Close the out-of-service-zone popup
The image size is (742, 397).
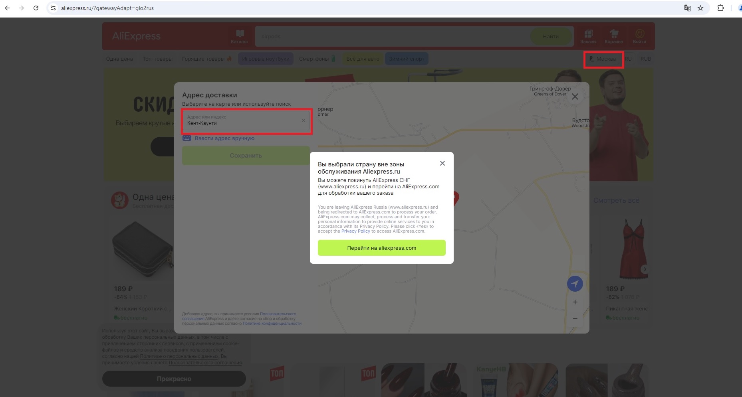click(x=442, y=163)
